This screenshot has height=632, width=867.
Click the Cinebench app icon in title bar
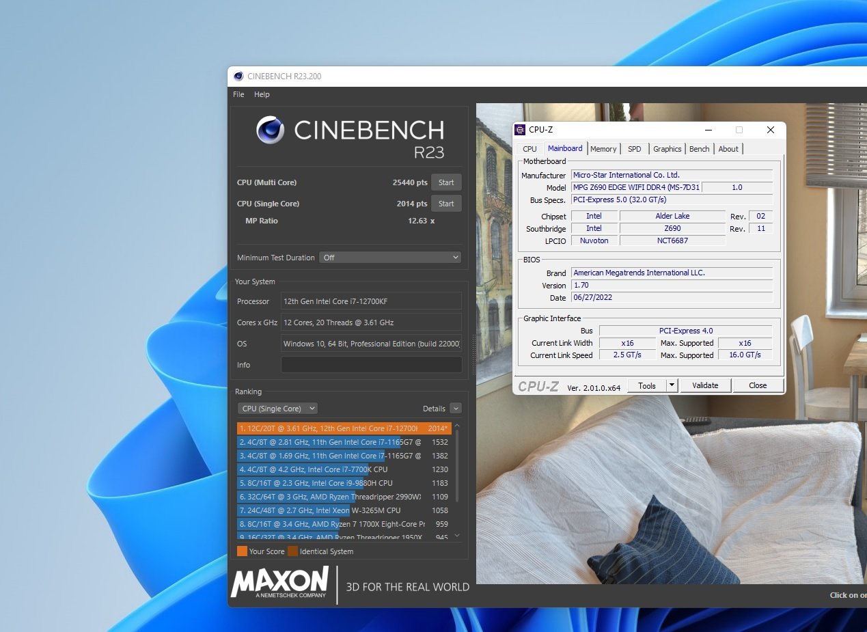coord(238,77)
